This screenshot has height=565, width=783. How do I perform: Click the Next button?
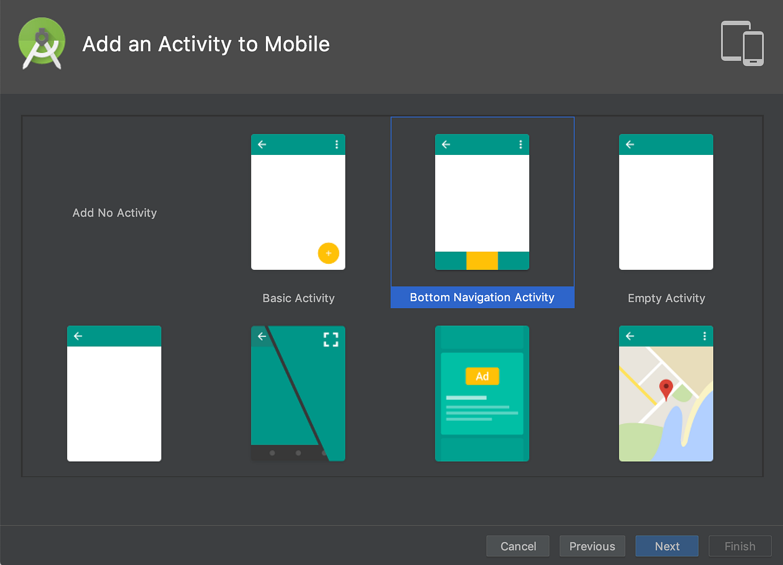667,546
